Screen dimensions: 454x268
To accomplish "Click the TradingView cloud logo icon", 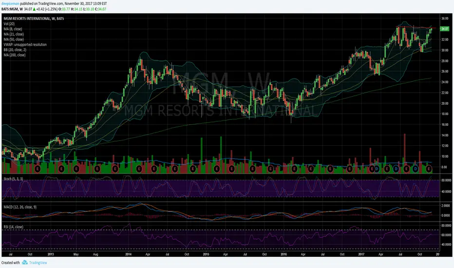I will coord(25,263).
